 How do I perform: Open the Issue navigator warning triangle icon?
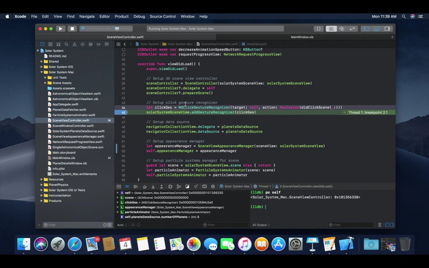click(x=74, y=44)
